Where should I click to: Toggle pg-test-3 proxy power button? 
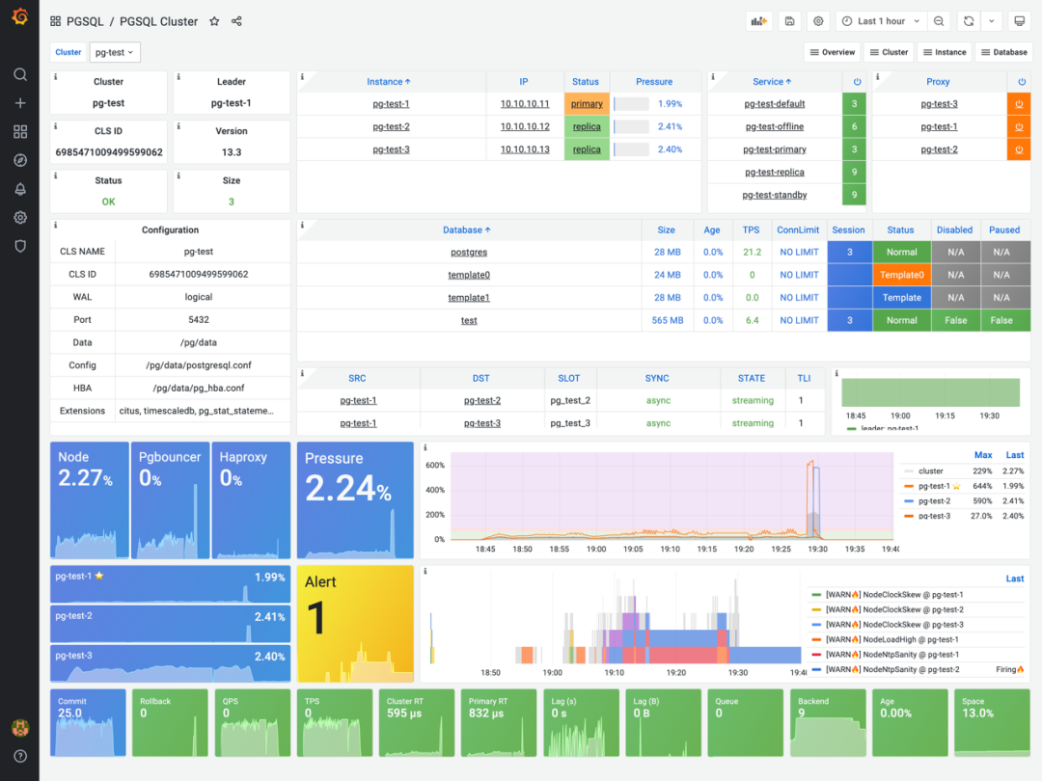1019,103
